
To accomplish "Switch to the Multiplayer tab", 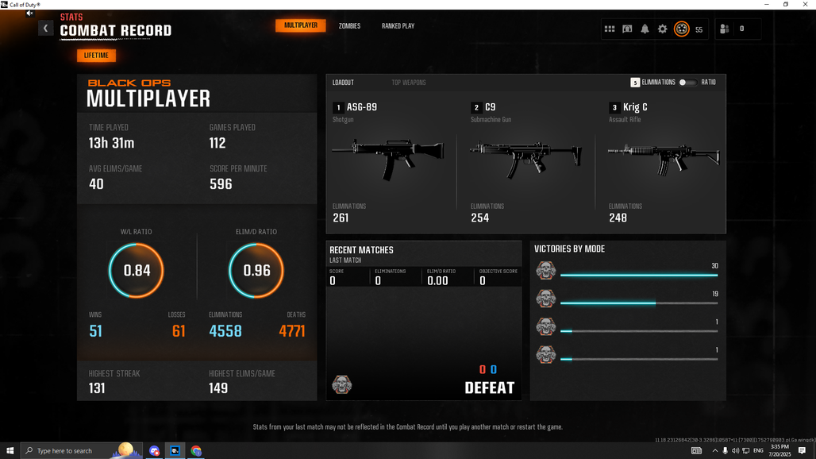I will (x=301, y=25).
